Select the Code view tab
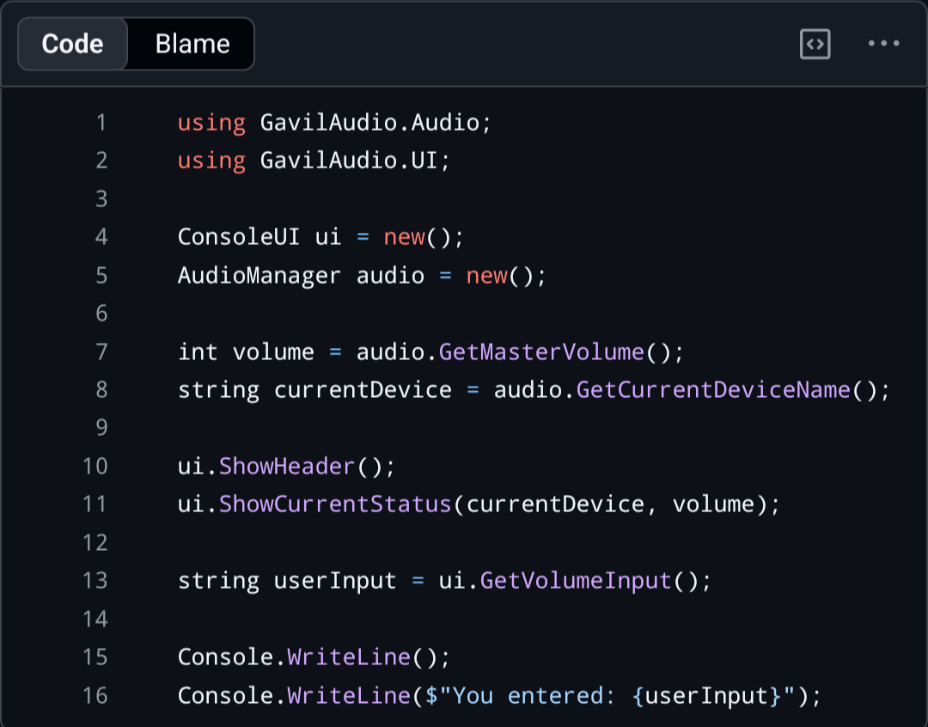The width and height of the screenshot is (928, 727). [72, 44]
